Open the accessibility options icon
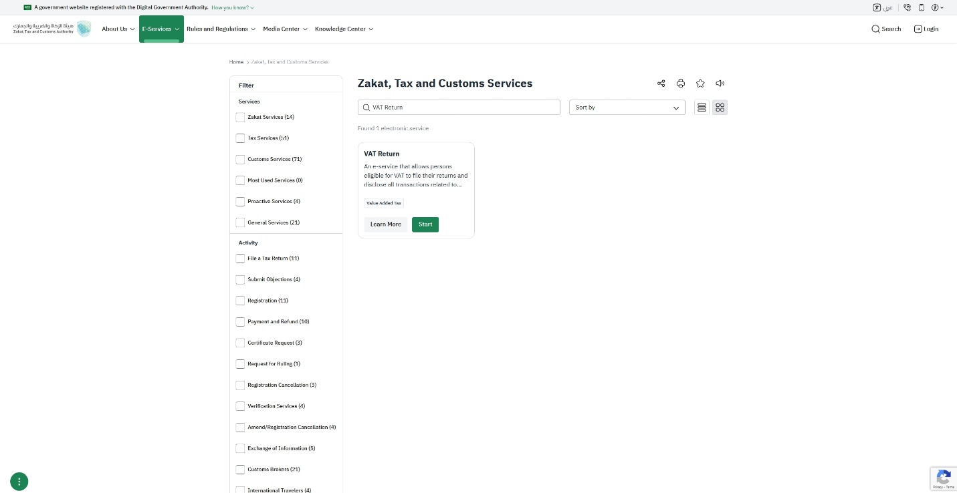 [935, 7]
